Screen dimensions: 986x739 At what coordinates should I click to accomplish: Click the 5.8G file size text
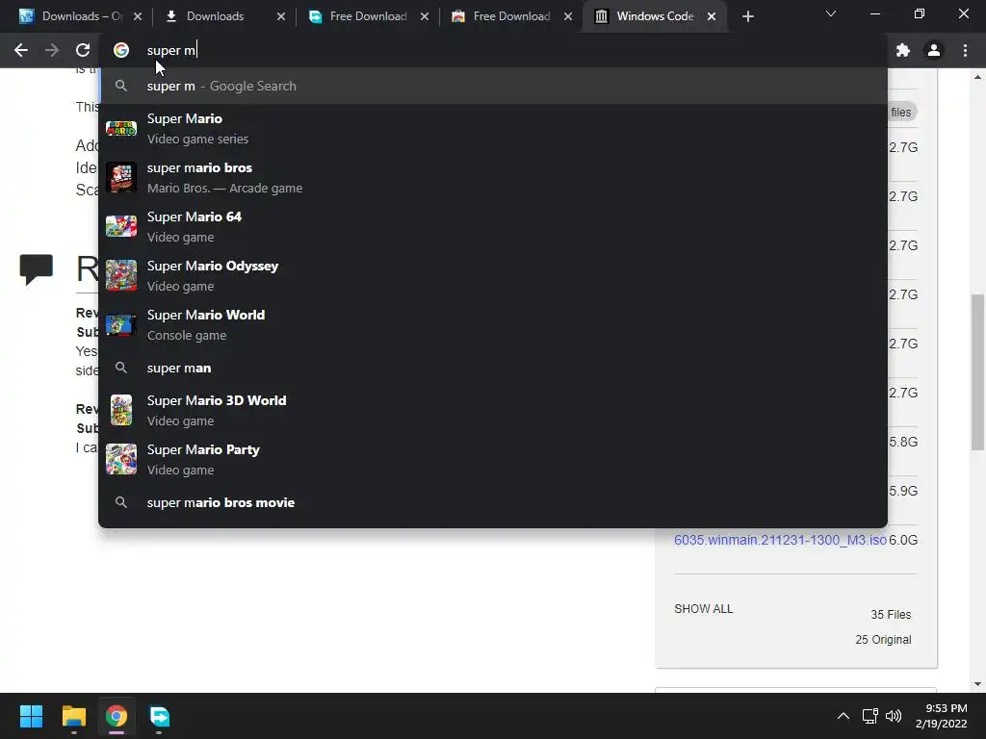(x=903, y=442)
